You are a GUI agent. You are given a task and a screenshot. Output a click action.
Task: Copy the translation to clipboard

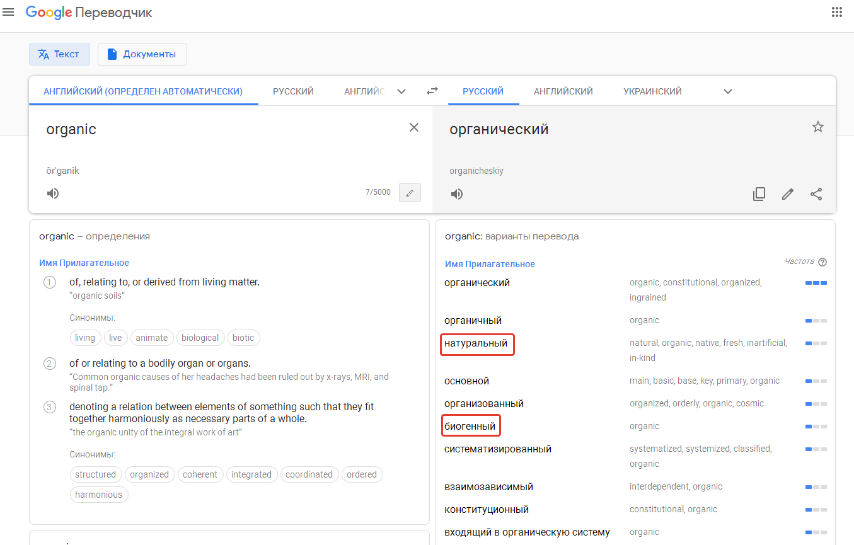[x=759, y=194]
